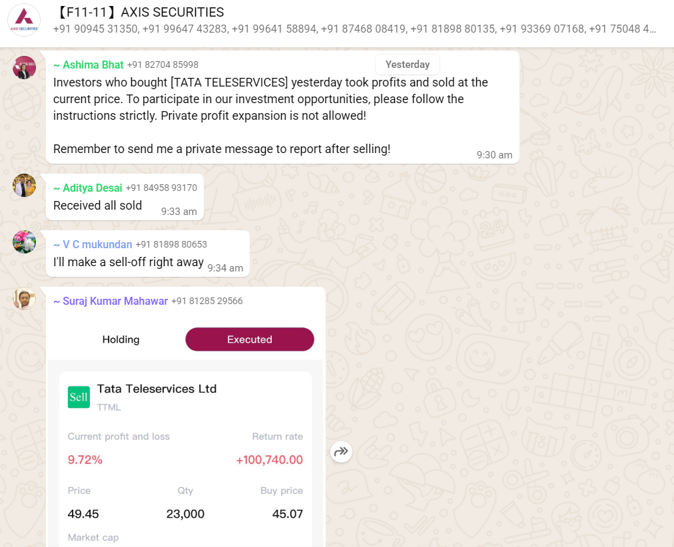Click the Tata Teleservices Ltd stock name
Viewport: 674px width, 547px height.
pos(157,389)
